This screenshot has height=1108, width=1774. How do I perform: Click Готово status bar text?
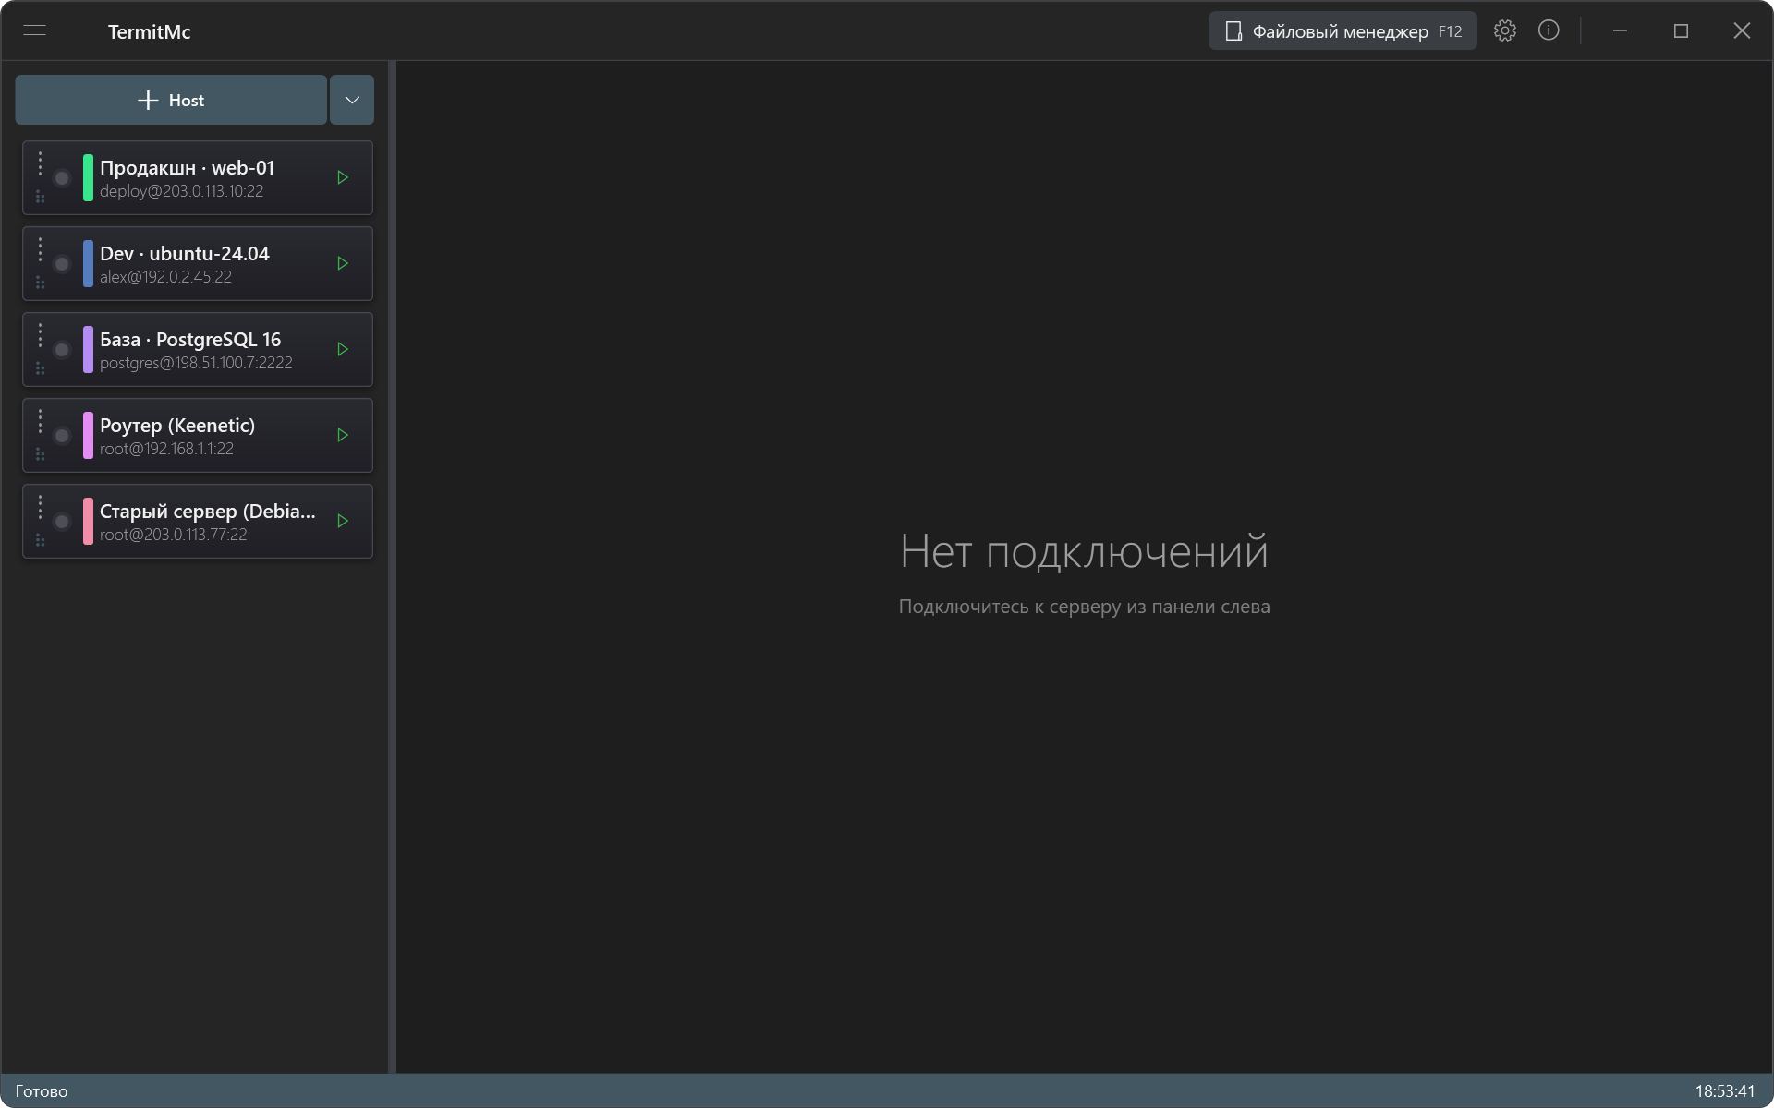tap(42, 1091)
